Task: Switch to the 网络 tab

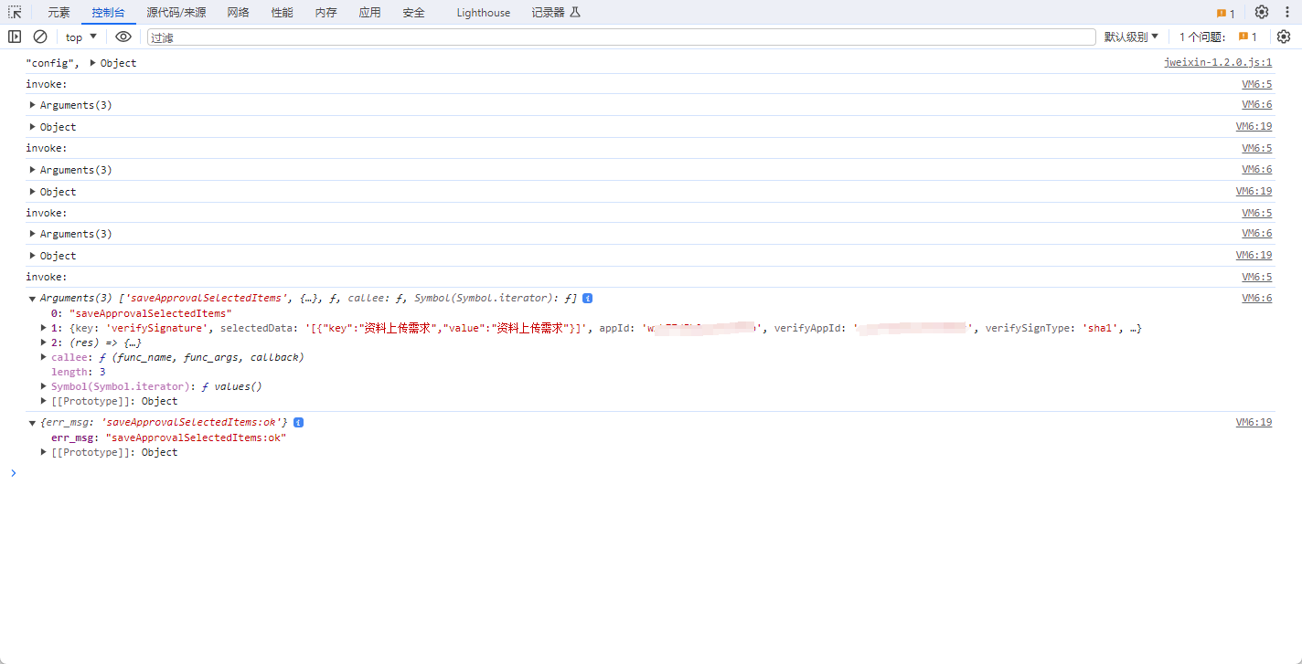Action: 238,13
